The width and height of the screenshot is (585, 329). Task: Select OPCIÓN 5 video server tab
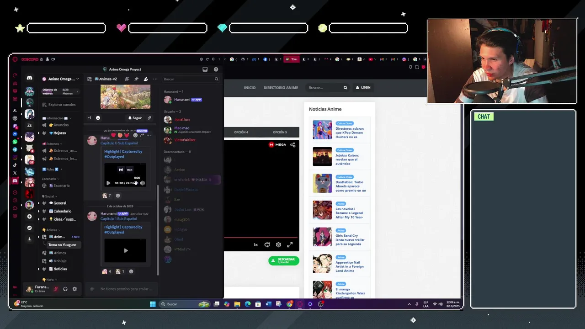tap(280, 132)
